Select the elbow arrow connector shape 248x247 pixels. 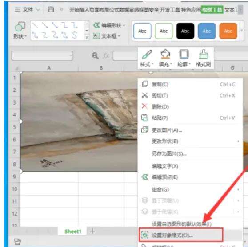pyautogui.click(x=74, y=25)
